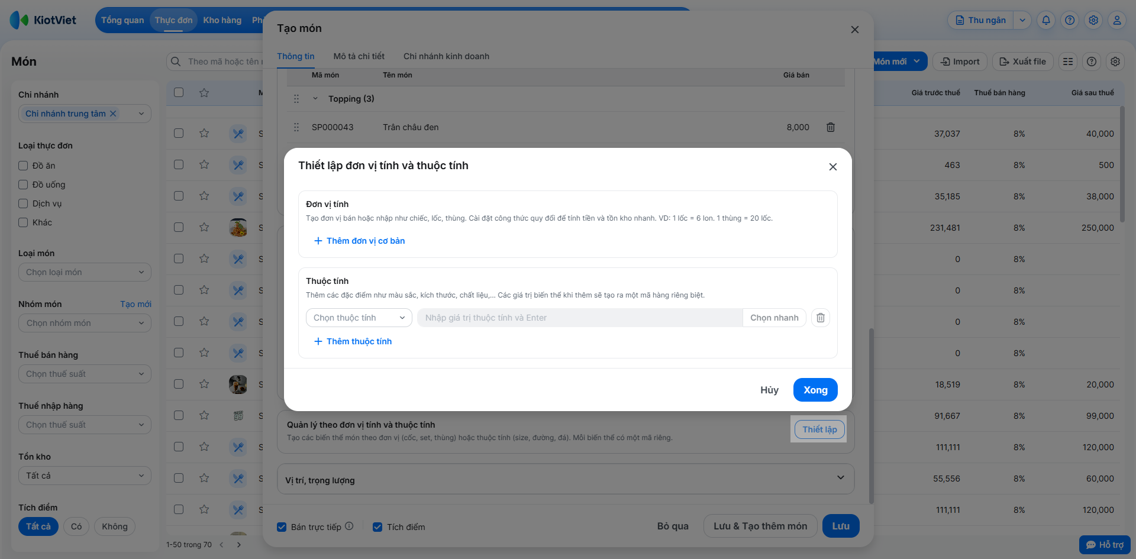1136x559 pixels.
Task: Switch list view layout icon
Action: [1068, 62]
